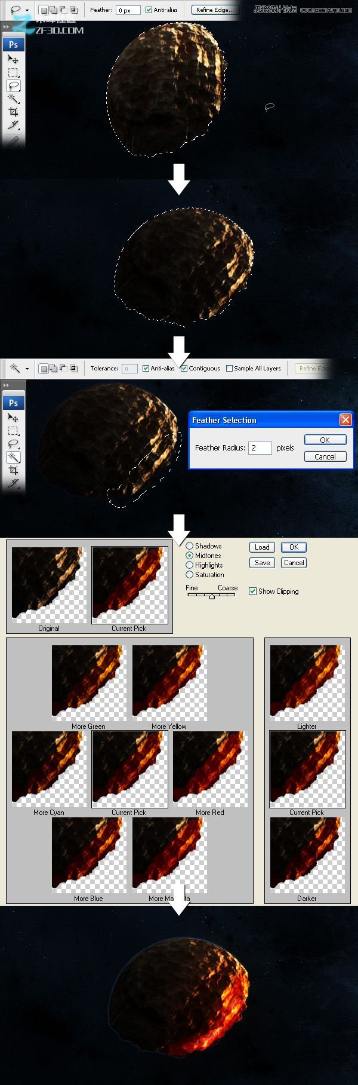Click the Fine to Coarse slider handle
Image resolution: width=358 pixels, height=1085 pixels.
[212, 596]
